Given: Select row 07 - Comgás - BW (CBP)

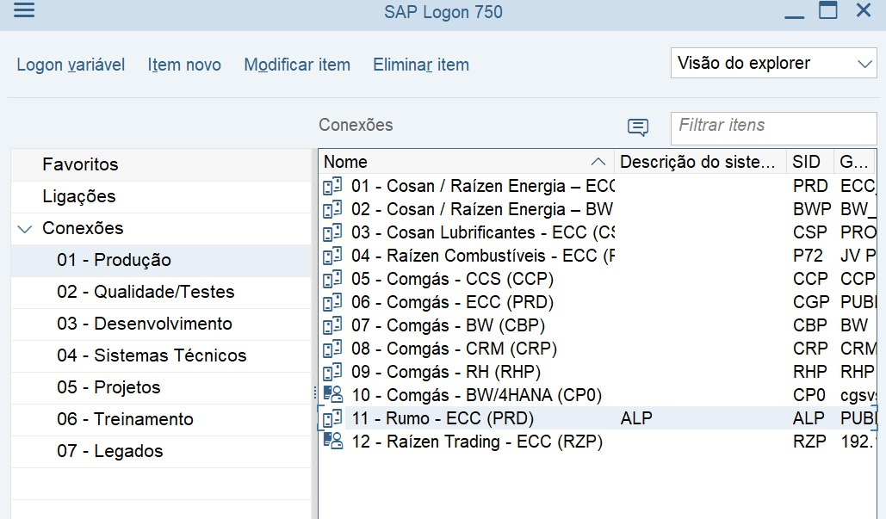Looking at the screenshot, I should pyautogui.click(x=598, y=325).
